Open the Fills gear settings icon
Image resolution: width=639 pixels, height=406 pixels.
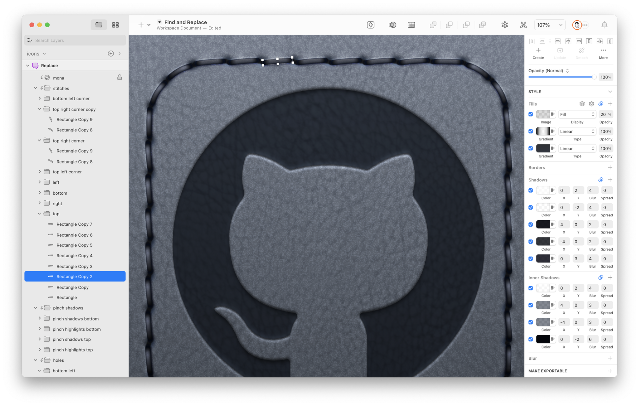coord(591,104)
